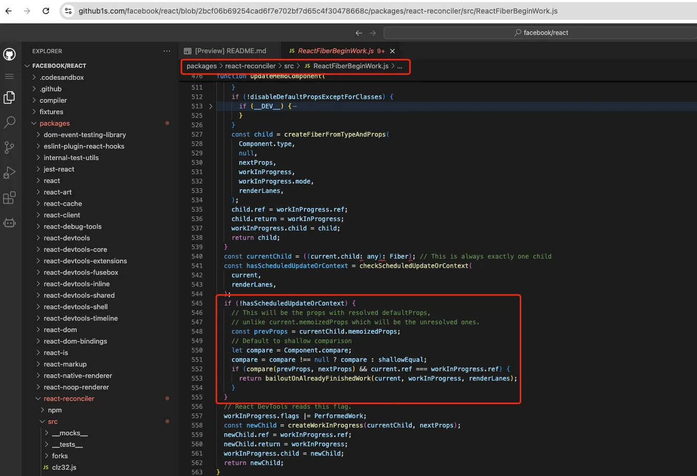Reload the page in the browser
The width and height of the screenshot is (697, 476).
pos(46,11)
